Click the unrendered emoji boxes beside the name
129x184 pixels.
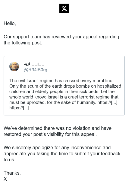pyautogui.click(x=38, y=64)
